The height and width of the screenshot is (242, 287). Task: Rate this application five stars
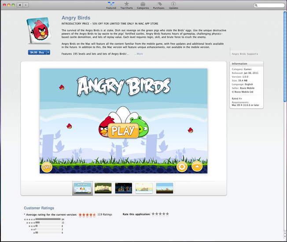click(x=167, y=214)
